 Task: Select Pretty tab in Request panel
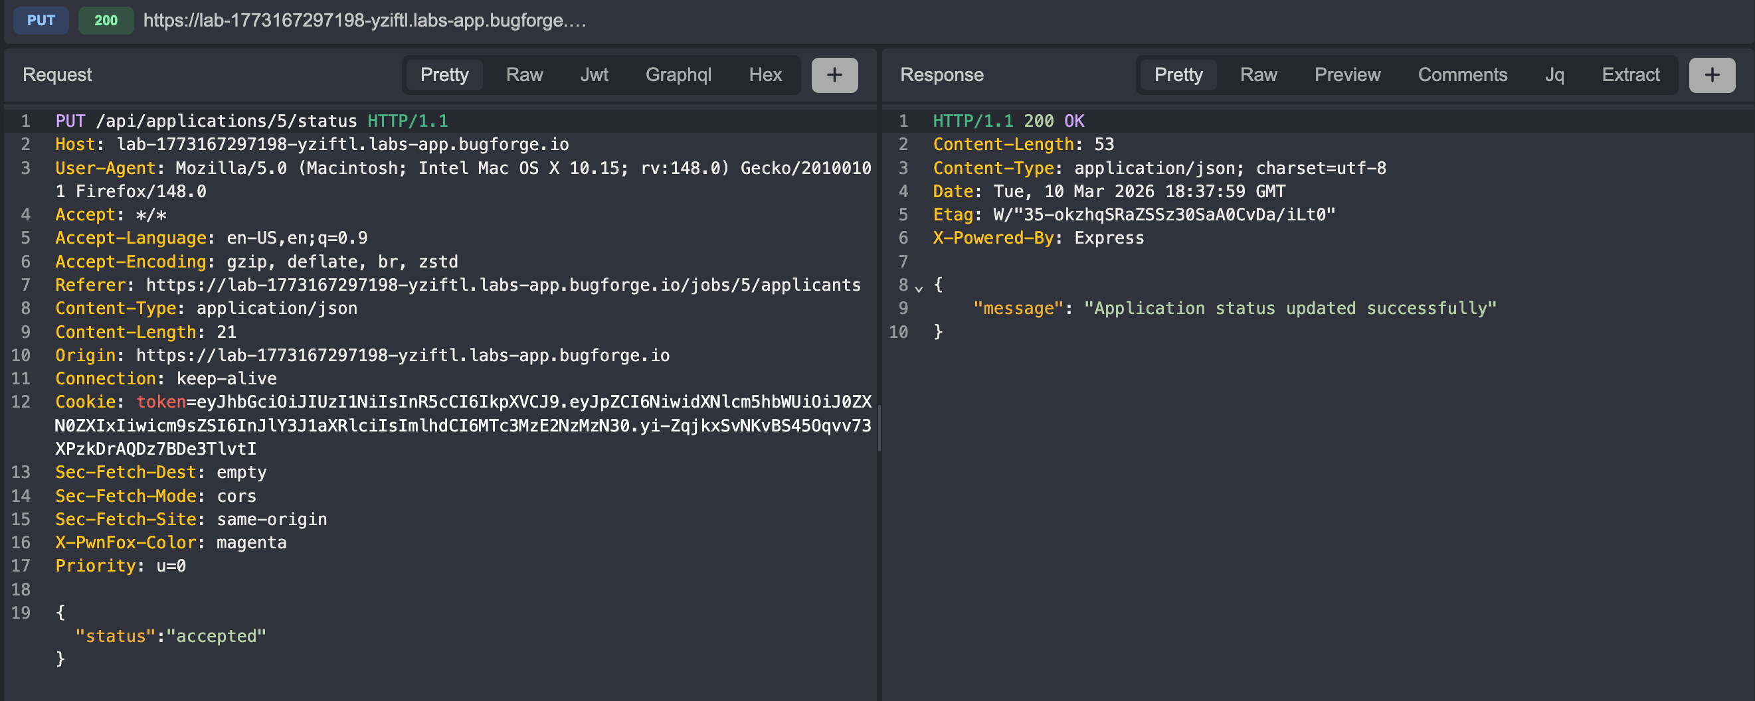tap(444, 75)
